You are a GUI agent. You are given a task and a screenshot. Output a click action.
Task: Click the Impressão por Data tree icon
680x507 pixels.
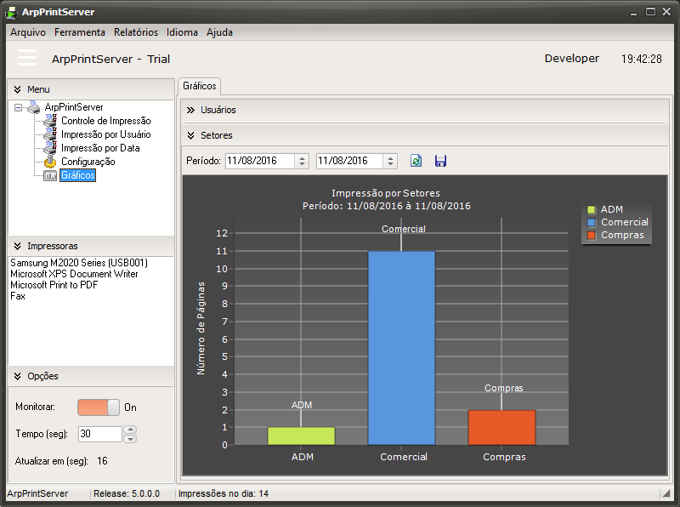click(x=51, y=148)
